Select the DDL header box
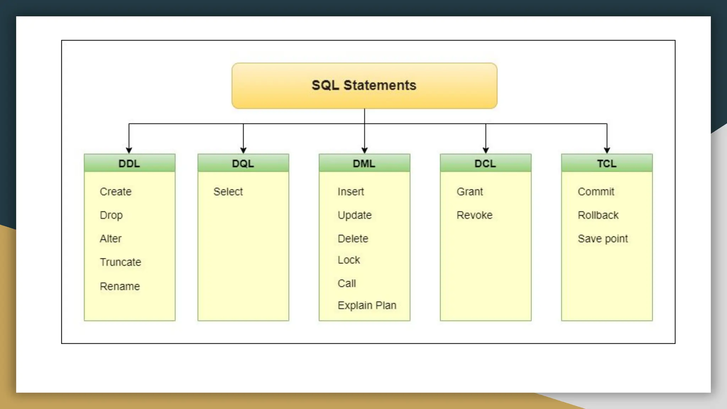This screenshot has height=409, width=727. [129, 163]
